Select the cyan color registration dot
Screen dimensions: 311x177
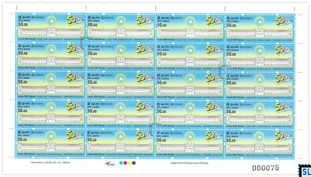121,163
